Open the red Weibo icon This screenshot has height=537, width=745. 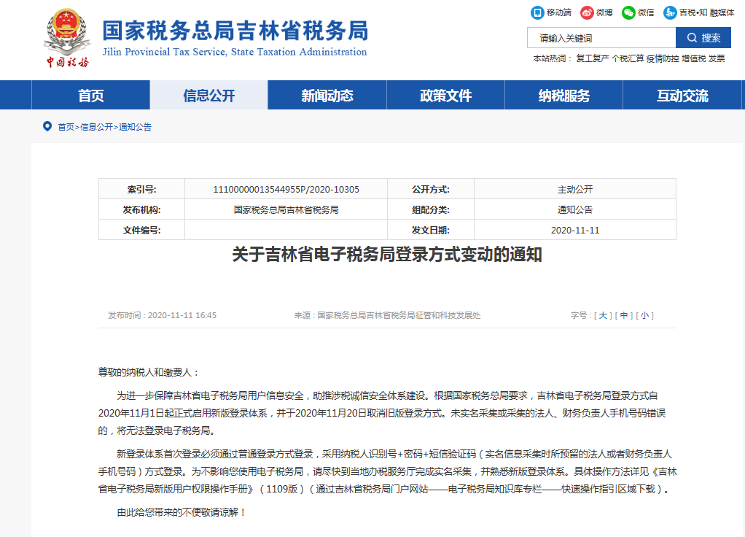[x=587, y=12]
